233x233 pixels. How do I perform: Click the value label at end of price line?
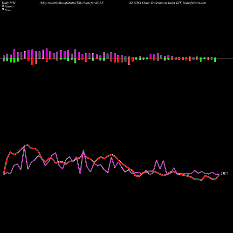(225, 174)
